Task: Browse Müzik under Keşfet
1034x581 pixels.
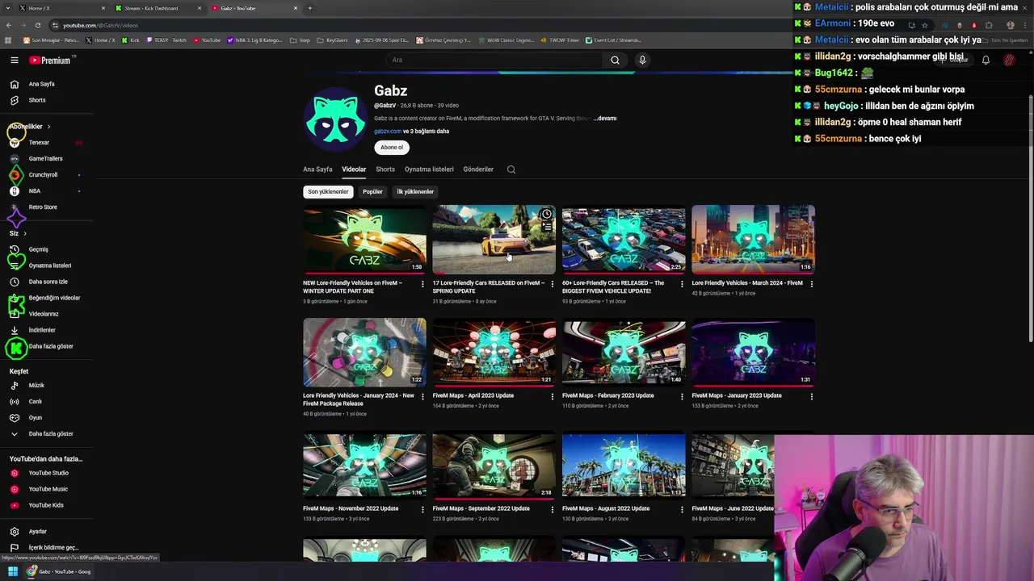Action: [x=36, y=386]
